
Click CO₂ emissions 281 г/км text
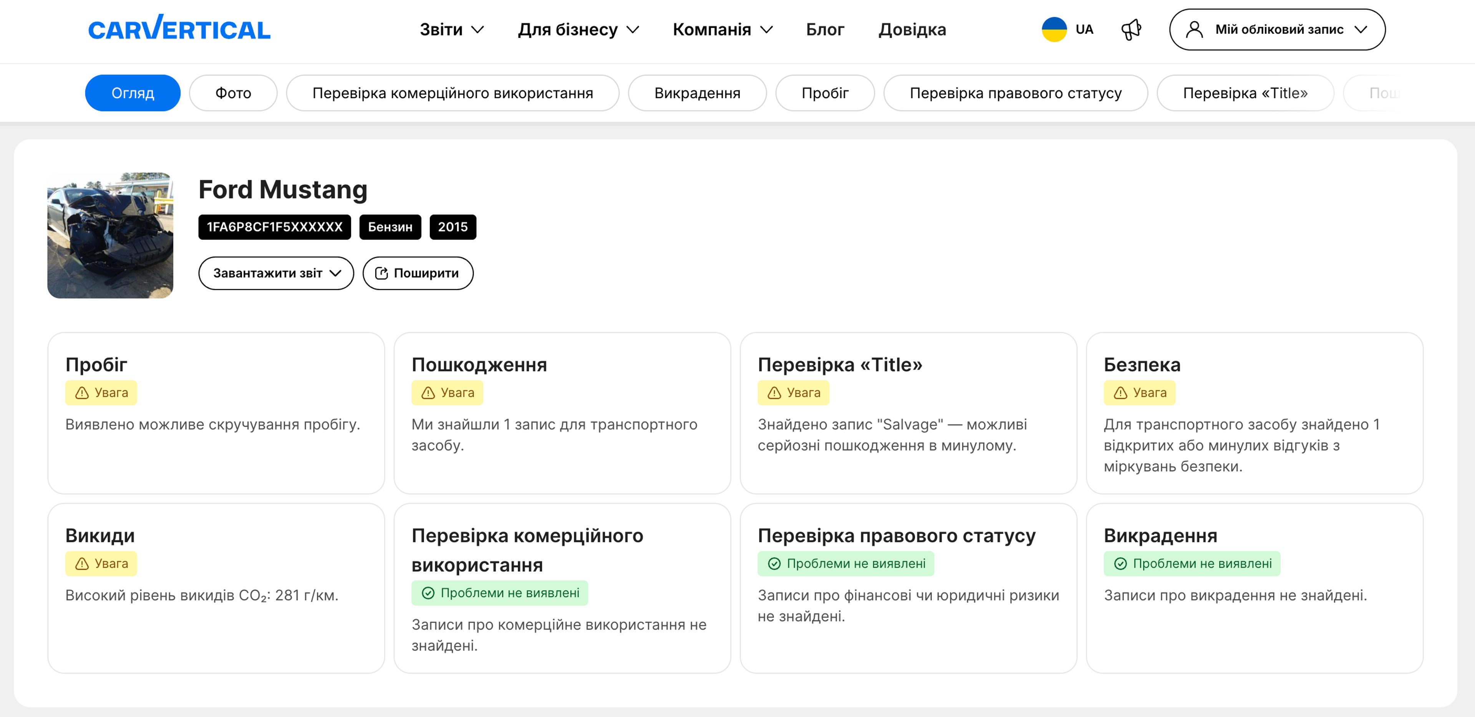(x=202, y=596)
